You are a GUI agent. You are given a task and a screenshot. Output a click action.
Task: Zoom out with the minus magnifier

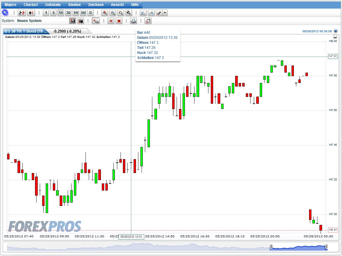[113, 13]
